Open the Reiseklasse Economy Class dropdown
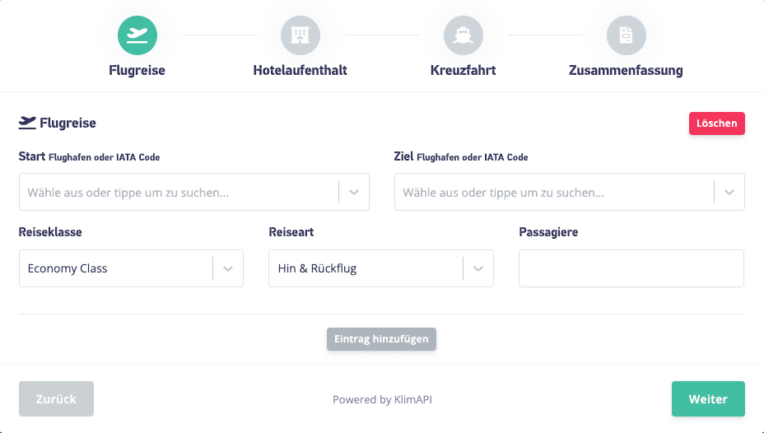The width and height of the screenshot is (764, 433). click(x=131, y=268)
